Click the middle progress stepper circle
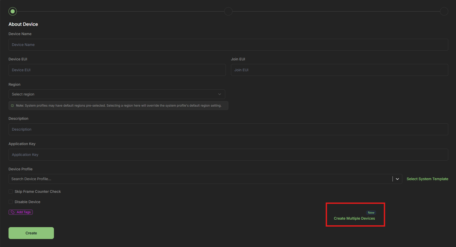The image size is (456, 247). 228,11
